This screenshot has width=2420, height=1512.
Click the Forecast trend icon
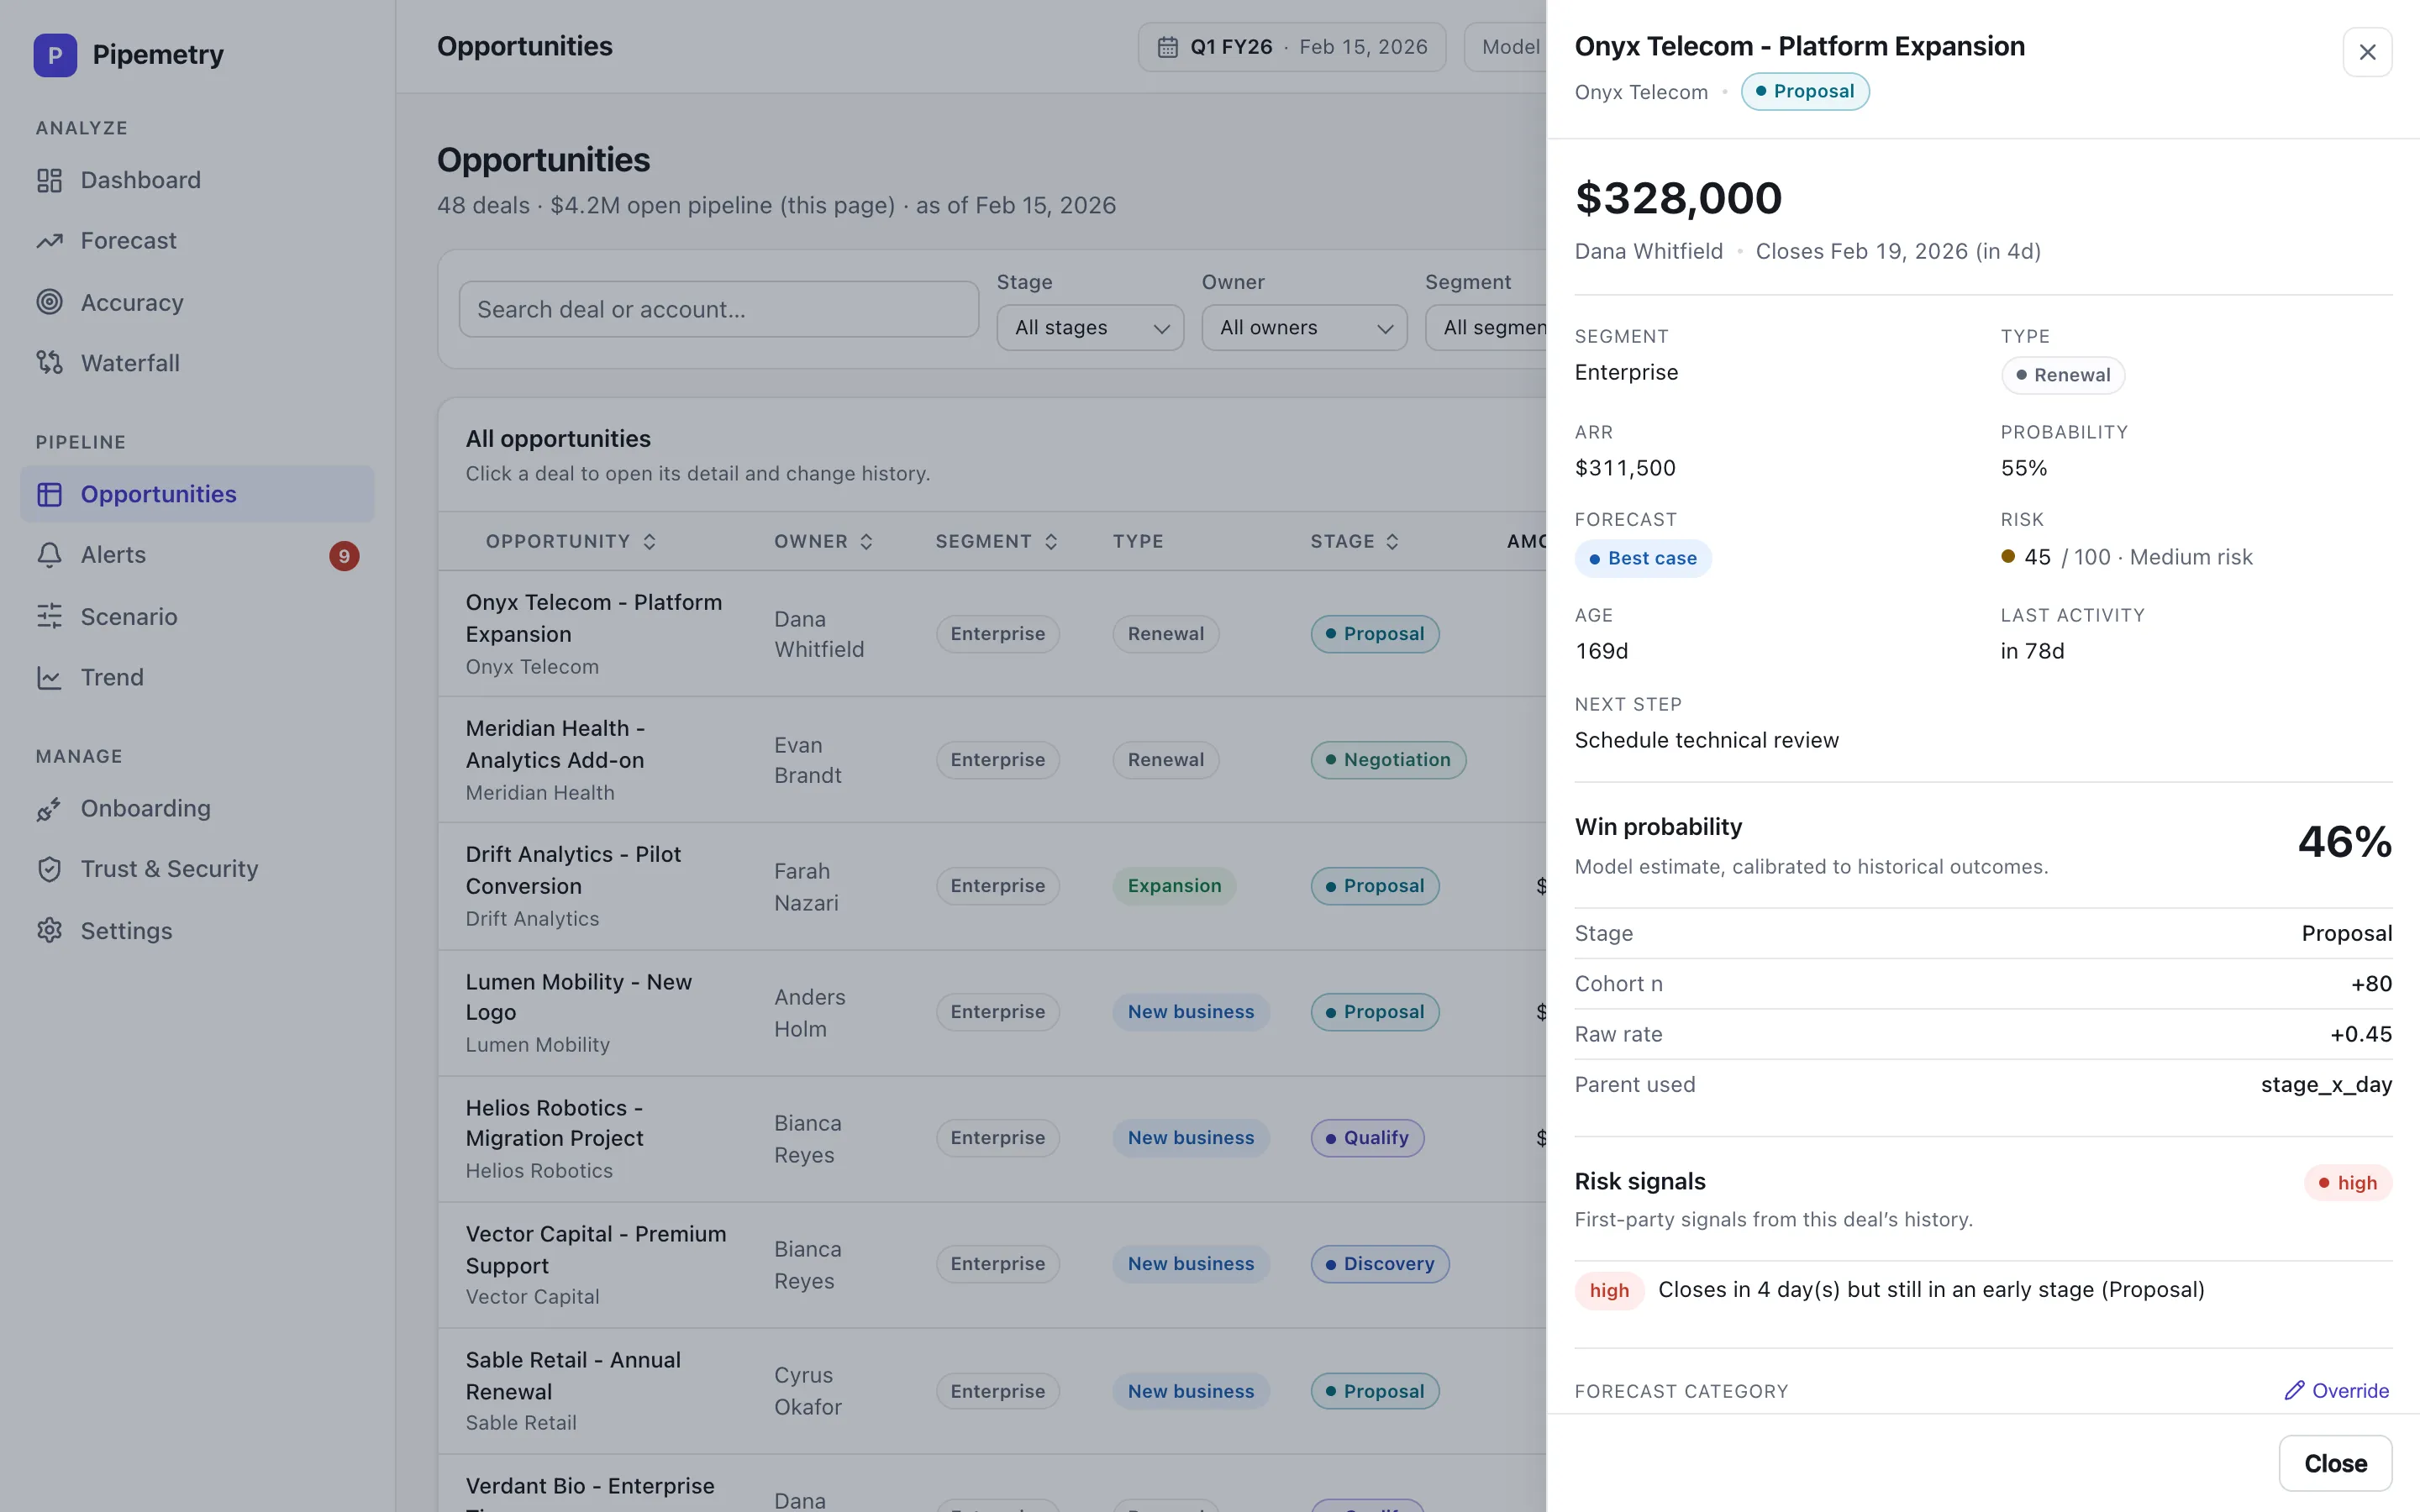point(49,241)
